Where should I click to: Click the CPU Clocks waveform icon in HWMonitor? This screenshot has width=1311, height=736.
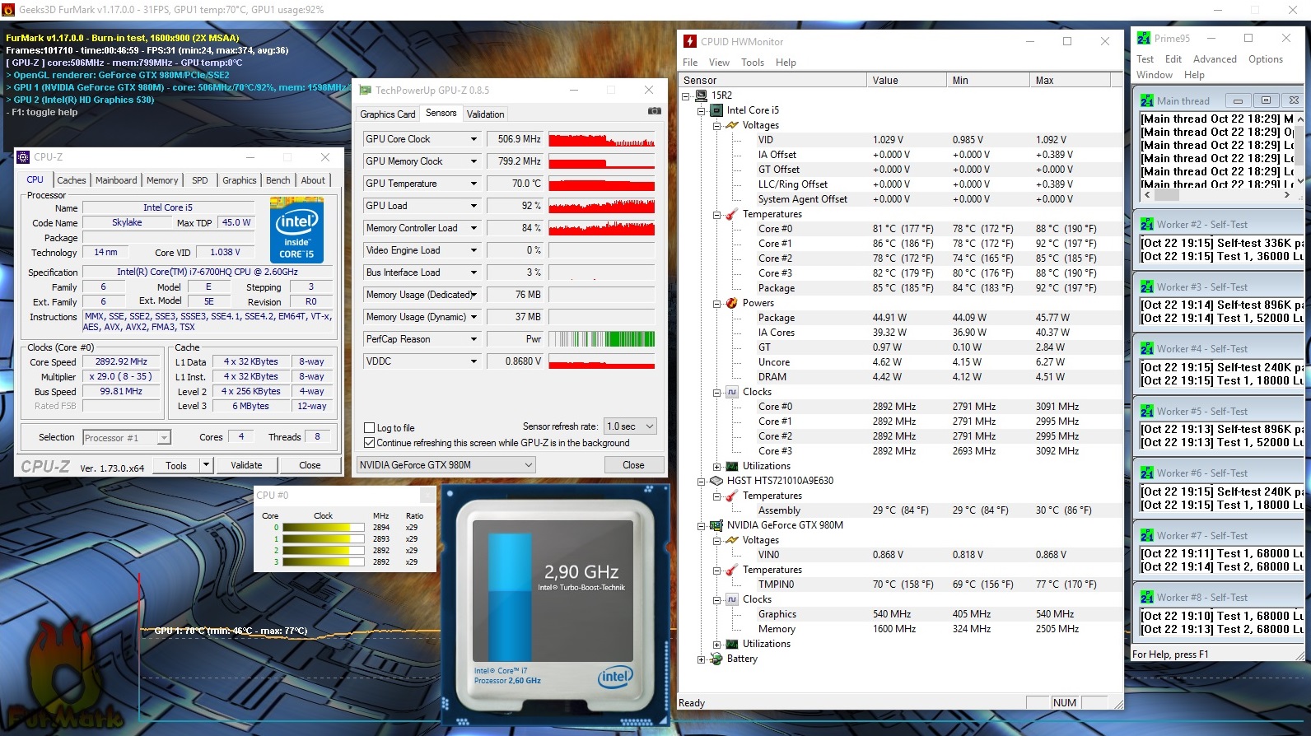click(731, 392)
